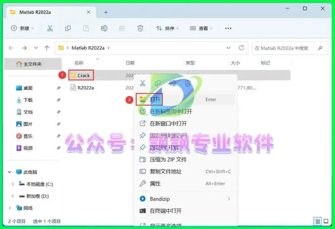Go forward with the right arrow
The image size is (335, 229).
point(24,48)
